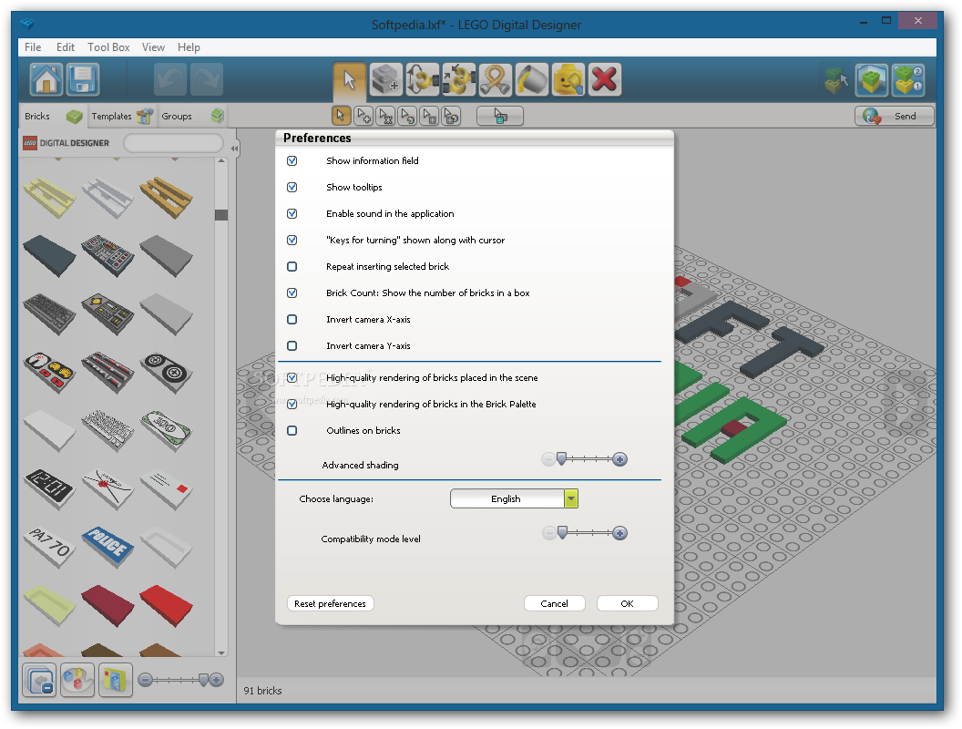962x729 pixels.
Task: Switch to Build mode icon
Action: pos(835,80)
